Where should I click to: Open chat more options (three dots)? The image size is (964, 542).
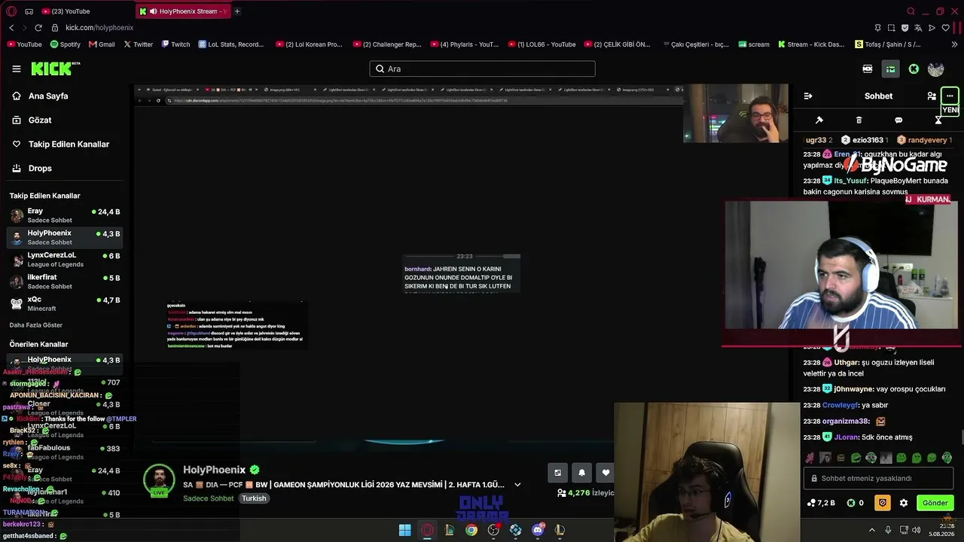point(950,96)
